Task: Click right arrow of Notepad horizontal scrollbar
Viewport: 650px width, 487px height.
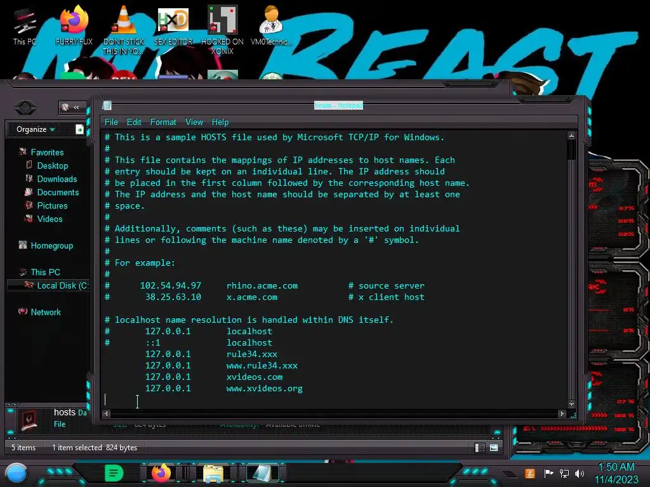Action: (x=562, y=413)
